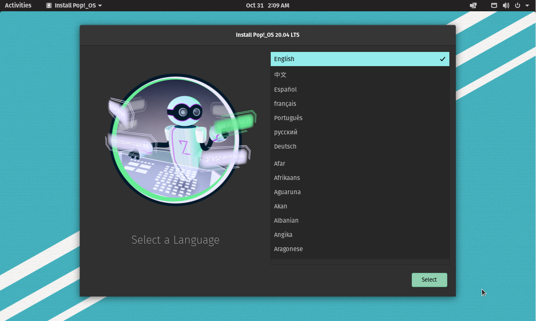Click the workspaces switcher icon
This screenshot has width=536, height=321.
pos(473,5)
